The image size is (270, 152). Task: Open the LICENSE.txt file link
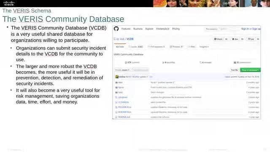[x=124, y=102]
